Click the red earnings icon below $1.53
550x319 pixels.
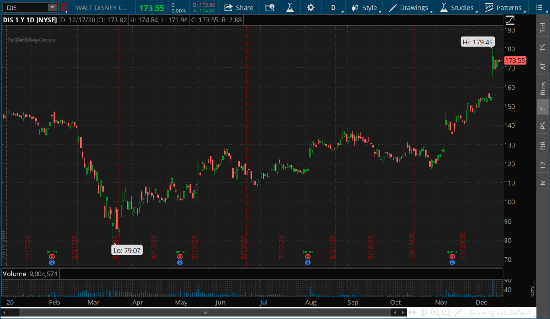(x=52, y=258)
